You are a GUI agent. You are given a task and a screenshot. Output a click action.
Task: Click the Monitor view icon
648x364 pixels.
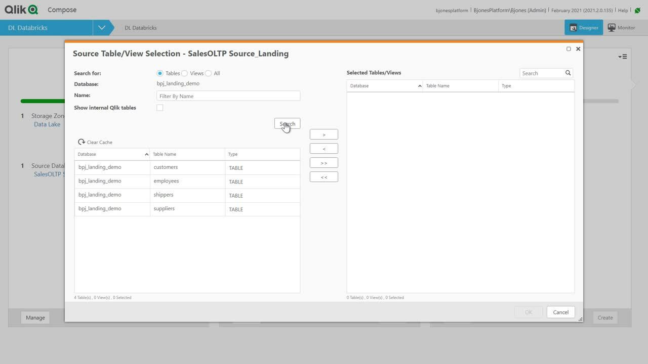point(612,28)
